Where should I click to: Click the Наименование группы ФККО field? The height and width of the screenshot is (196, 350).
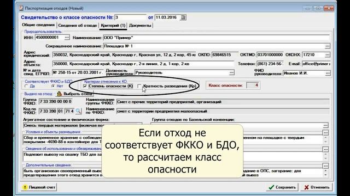223,102
